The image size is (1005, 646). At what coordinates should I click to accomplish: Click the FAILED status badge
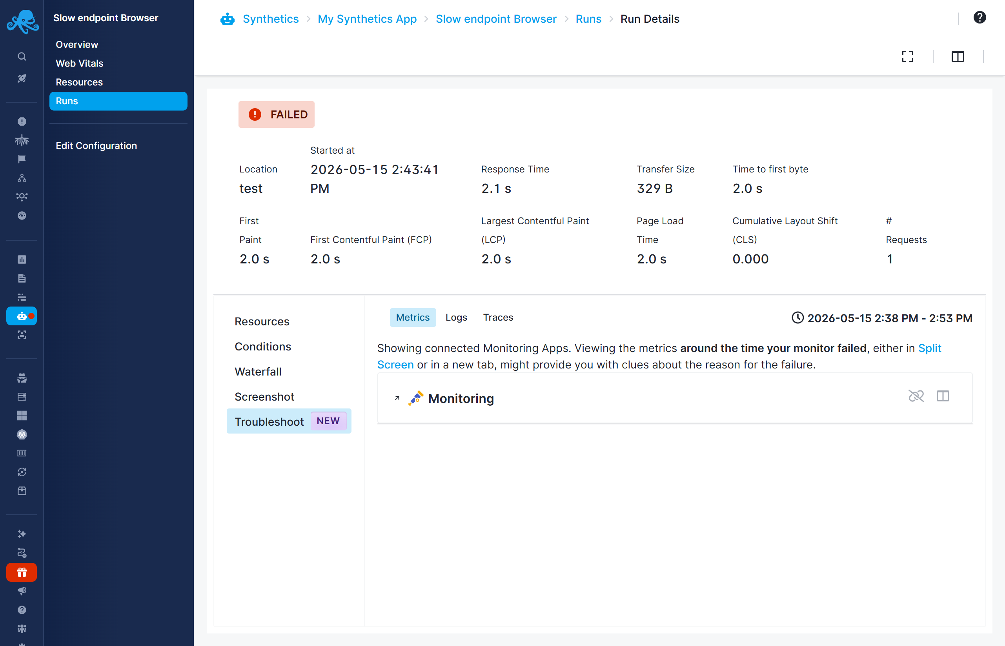pyautogui.click(x=276, y=114)
